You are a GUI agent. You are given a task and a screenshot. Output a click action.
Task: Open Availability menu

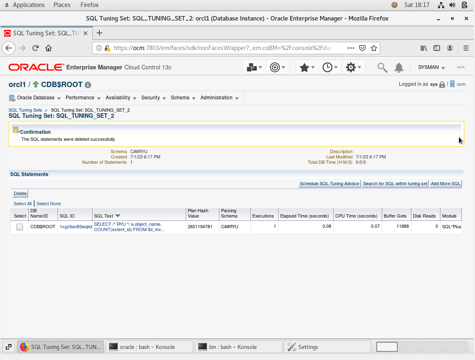121,98
